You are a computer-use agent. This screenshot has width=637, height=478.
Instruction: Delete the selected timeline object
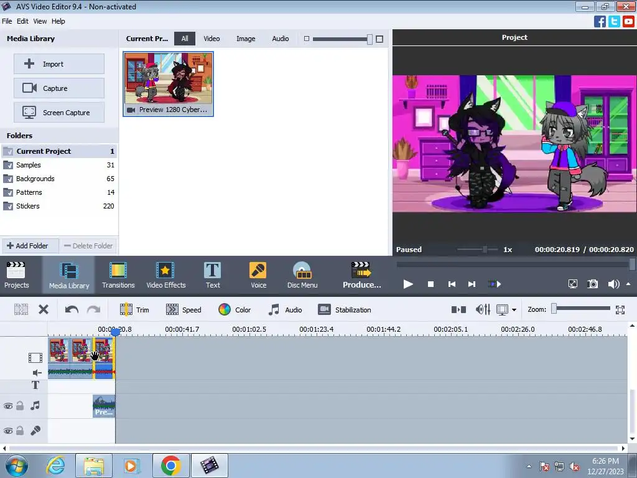44,310
